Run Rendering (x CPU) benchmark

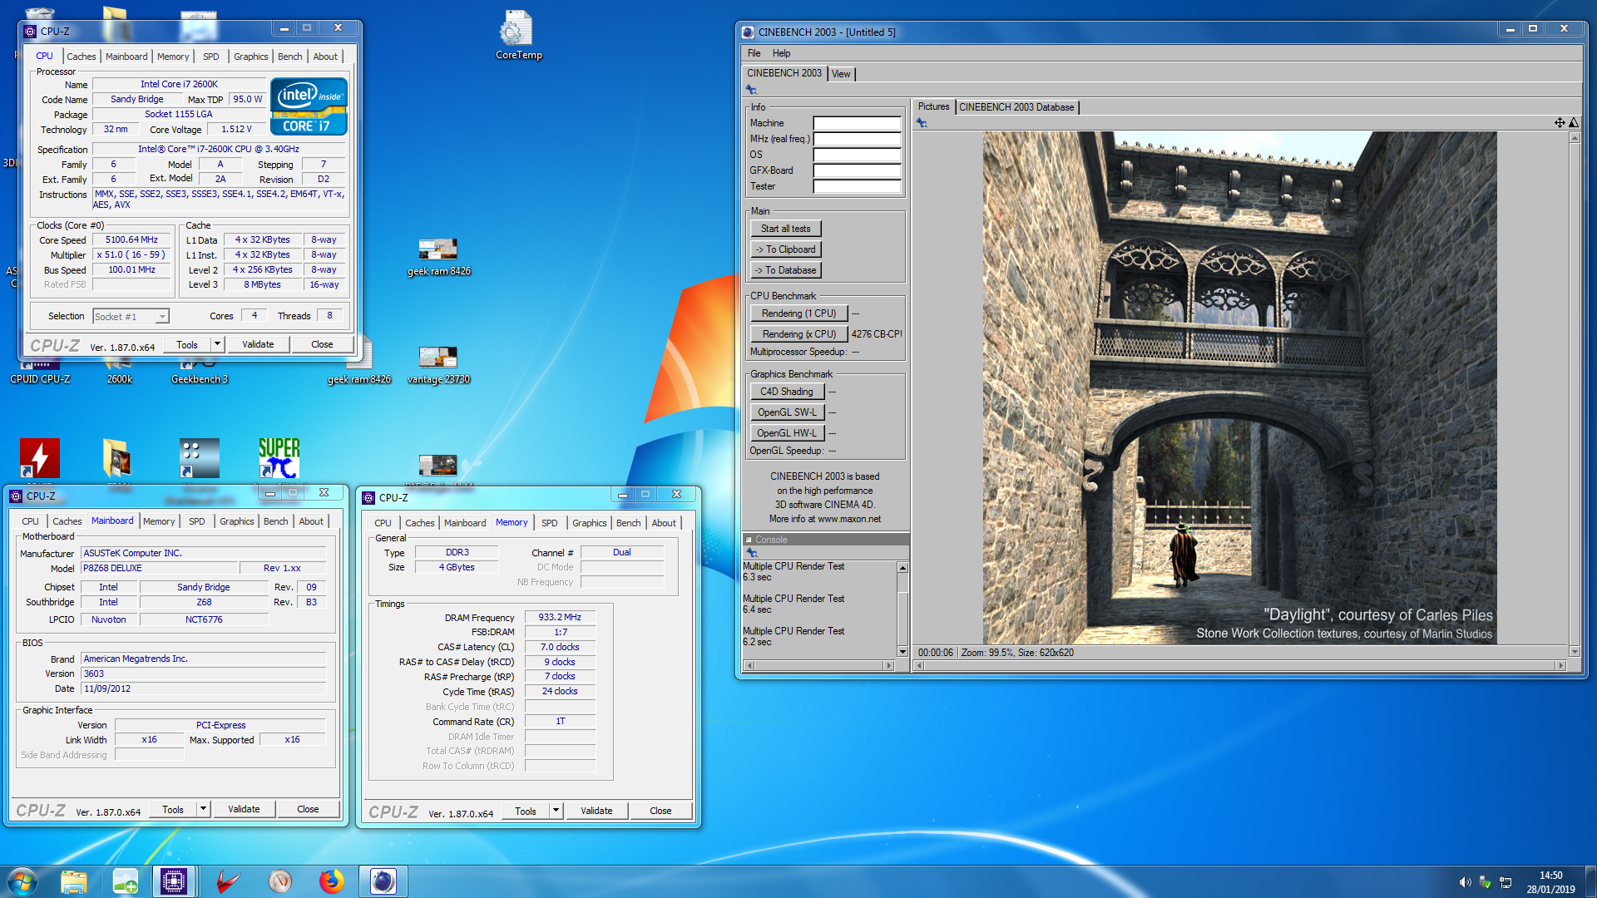[798, 334]
